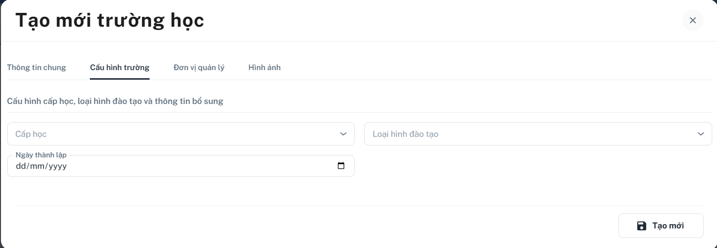Click the Tạo mới trường học title
The height and width of the screenshot is (248, 717).
(x=110, y=21)
